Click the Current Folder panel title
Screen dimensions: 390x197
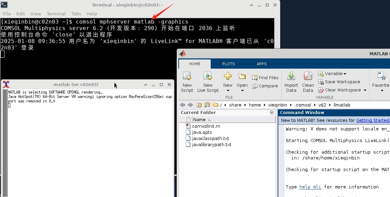(198, 112)
